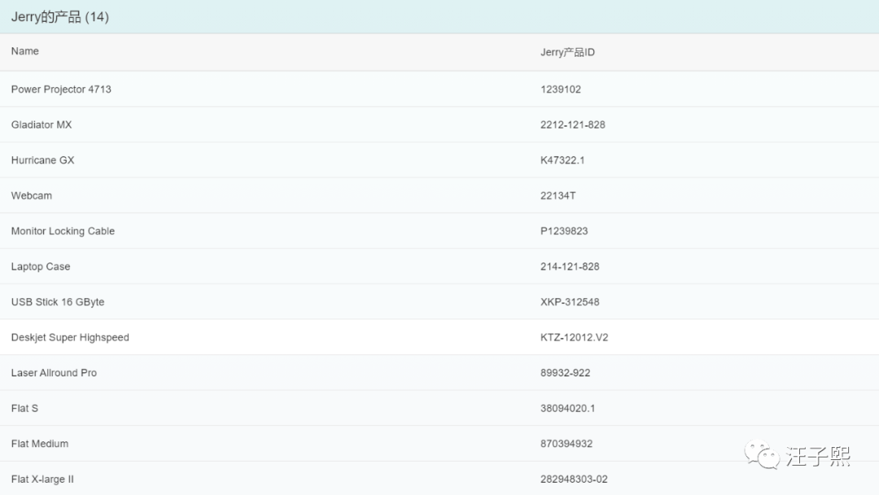Viewport: 879px width, 495px height.
Task: Click the Jerry的产品 (14) table title
Action: coord(60,17)
